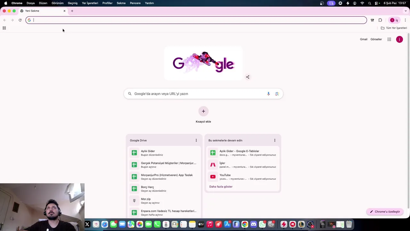Open the Dosya menu
The height and width of the screenshot is (231, 410).
tap(31, 3)
